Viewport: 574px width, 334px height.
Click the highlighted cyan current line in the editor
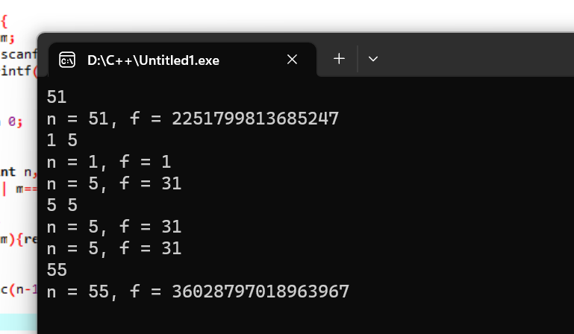[18, 322]
